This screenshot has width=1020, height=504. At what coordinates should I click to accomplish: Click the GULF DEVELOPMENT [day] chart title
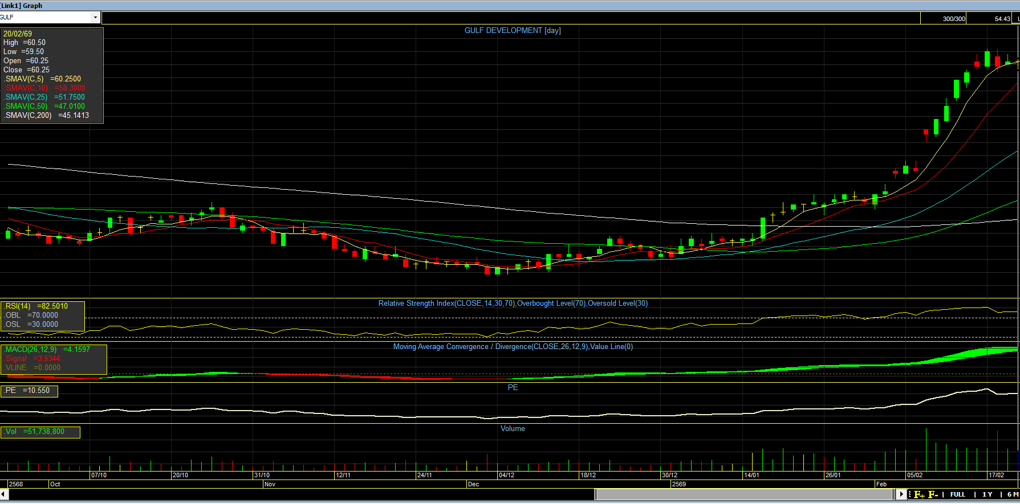coord(513,31)
